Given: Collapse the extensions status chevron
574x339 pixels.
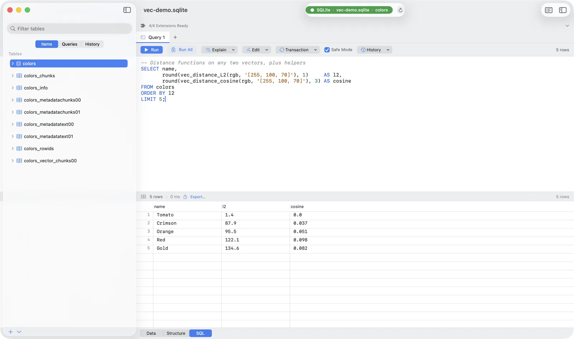Looking at the screenshot, I should [567, 26].
